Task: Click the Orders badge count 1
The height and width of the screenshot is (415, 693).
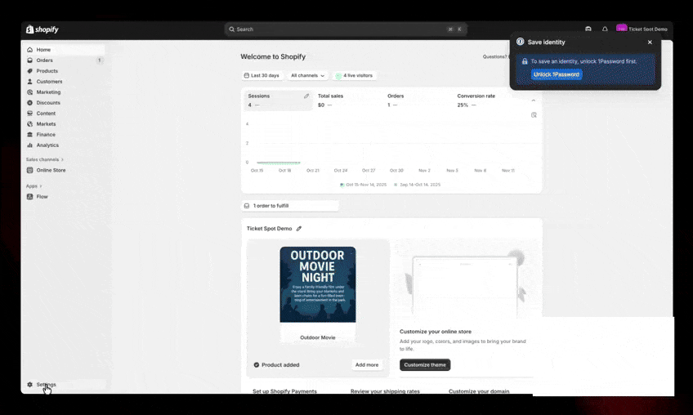Action: (x=100, y=60)
